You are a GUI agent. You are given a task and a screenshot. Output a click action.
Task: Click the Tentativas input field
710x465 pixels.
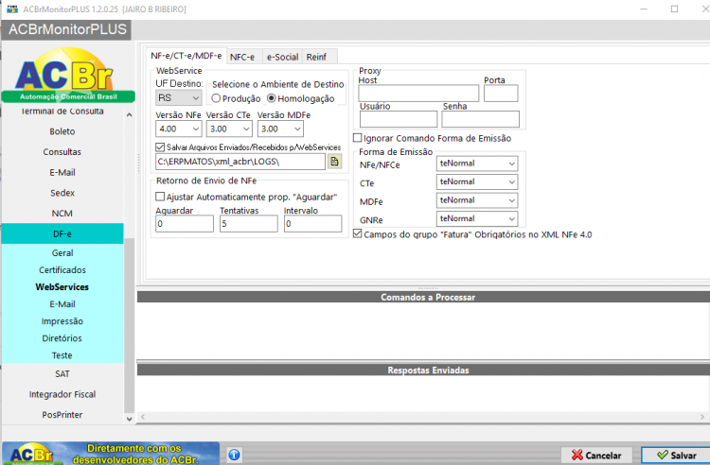pos(249,224)
